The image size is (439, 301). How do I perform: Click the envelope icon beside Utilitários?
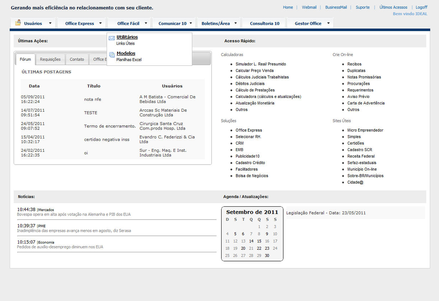tap(112, 38)
